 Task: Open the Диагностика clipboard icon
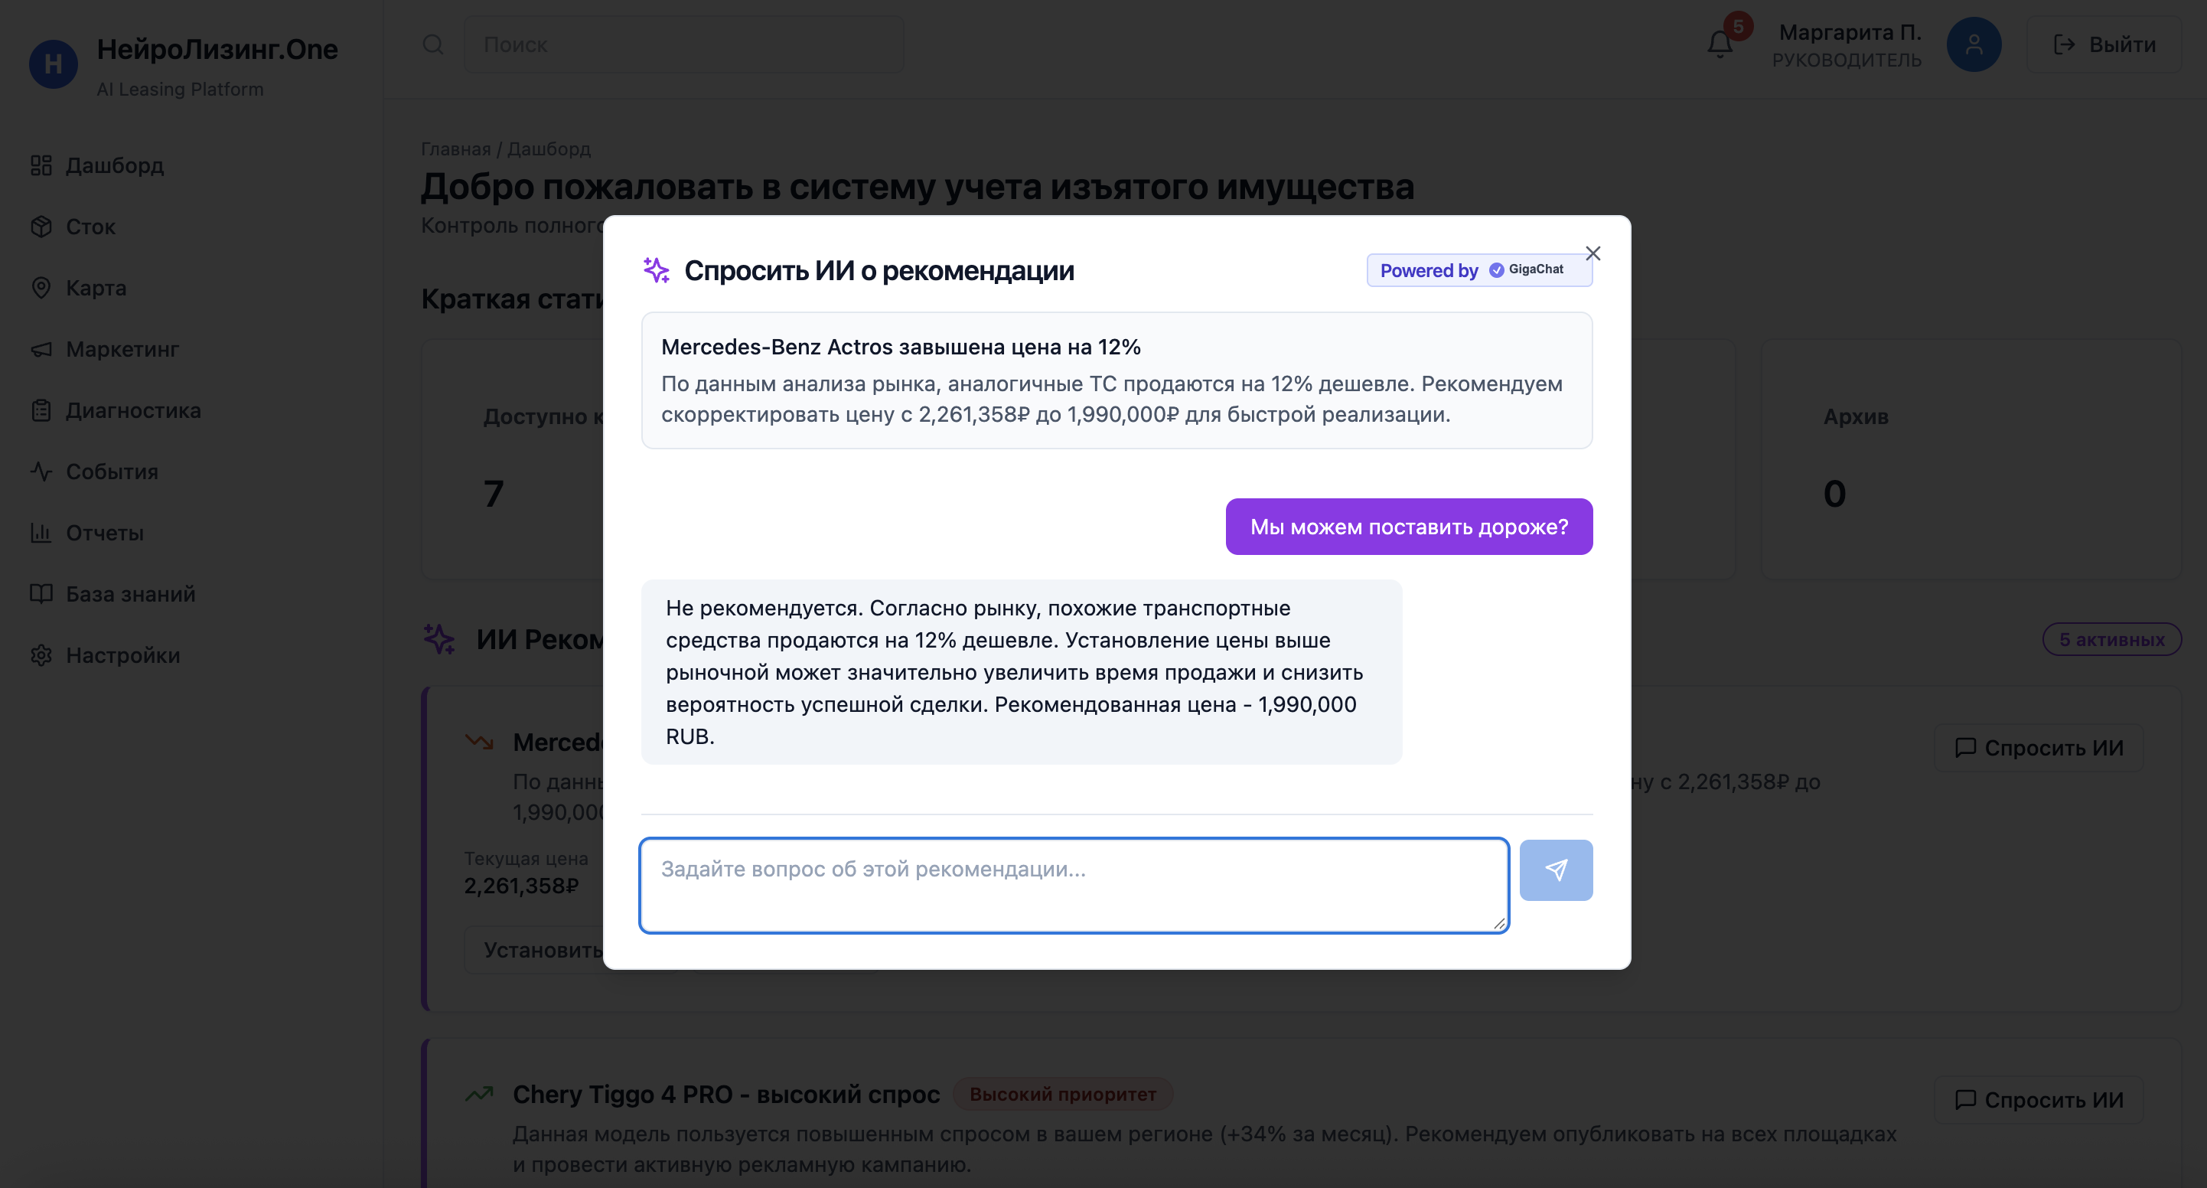point(42,410)
